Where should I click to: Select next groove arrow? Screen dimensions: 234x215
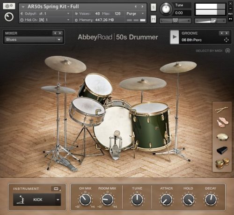[x=227, y=33]
